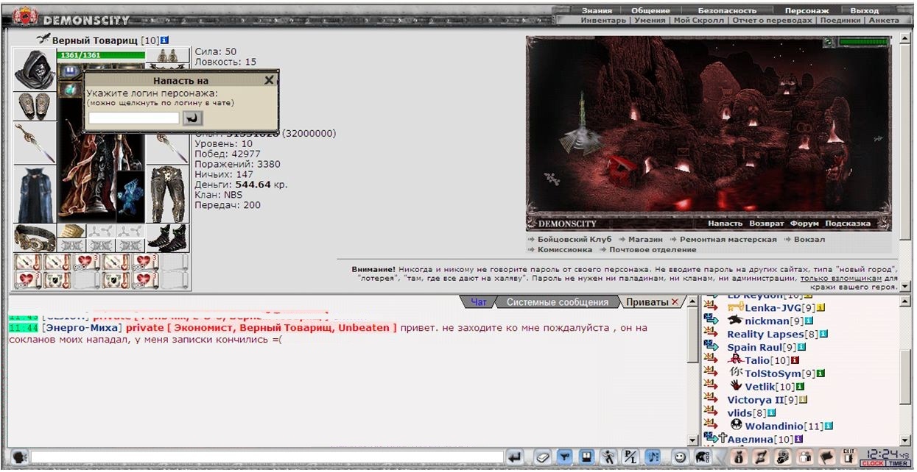Click sender name Энерго-Миха in chat
Screen dimensions: 917x472
(x=82, y=327)
